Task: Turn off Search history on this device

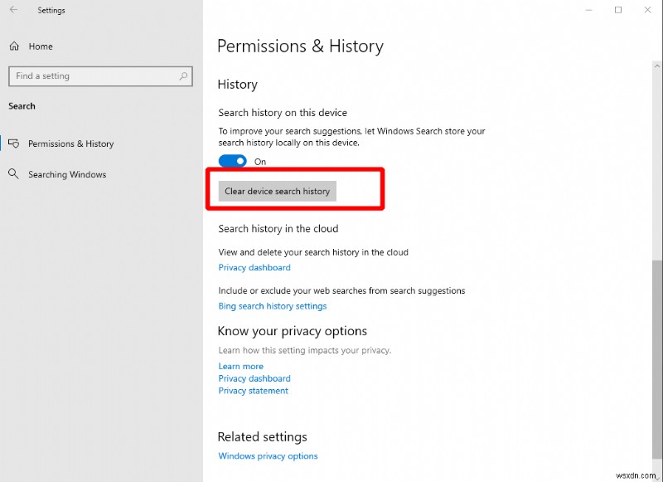Action: (x=232, y=160)
